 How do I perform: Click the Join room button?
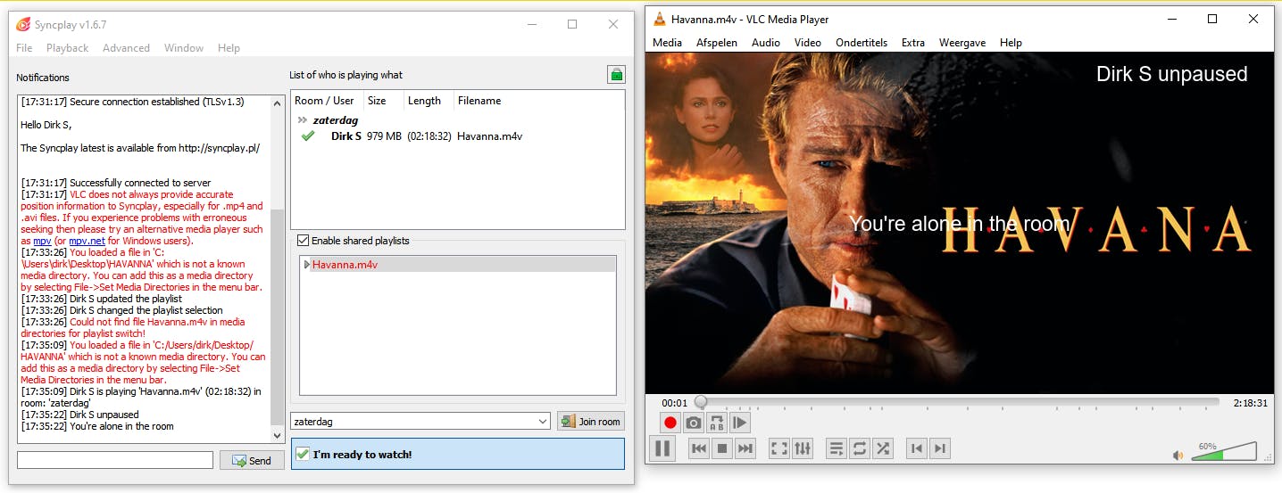click(590, 421)
